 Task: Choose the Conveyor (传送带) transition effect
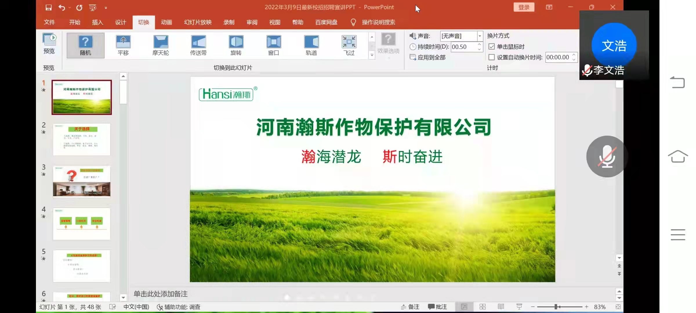click(198, 45)
